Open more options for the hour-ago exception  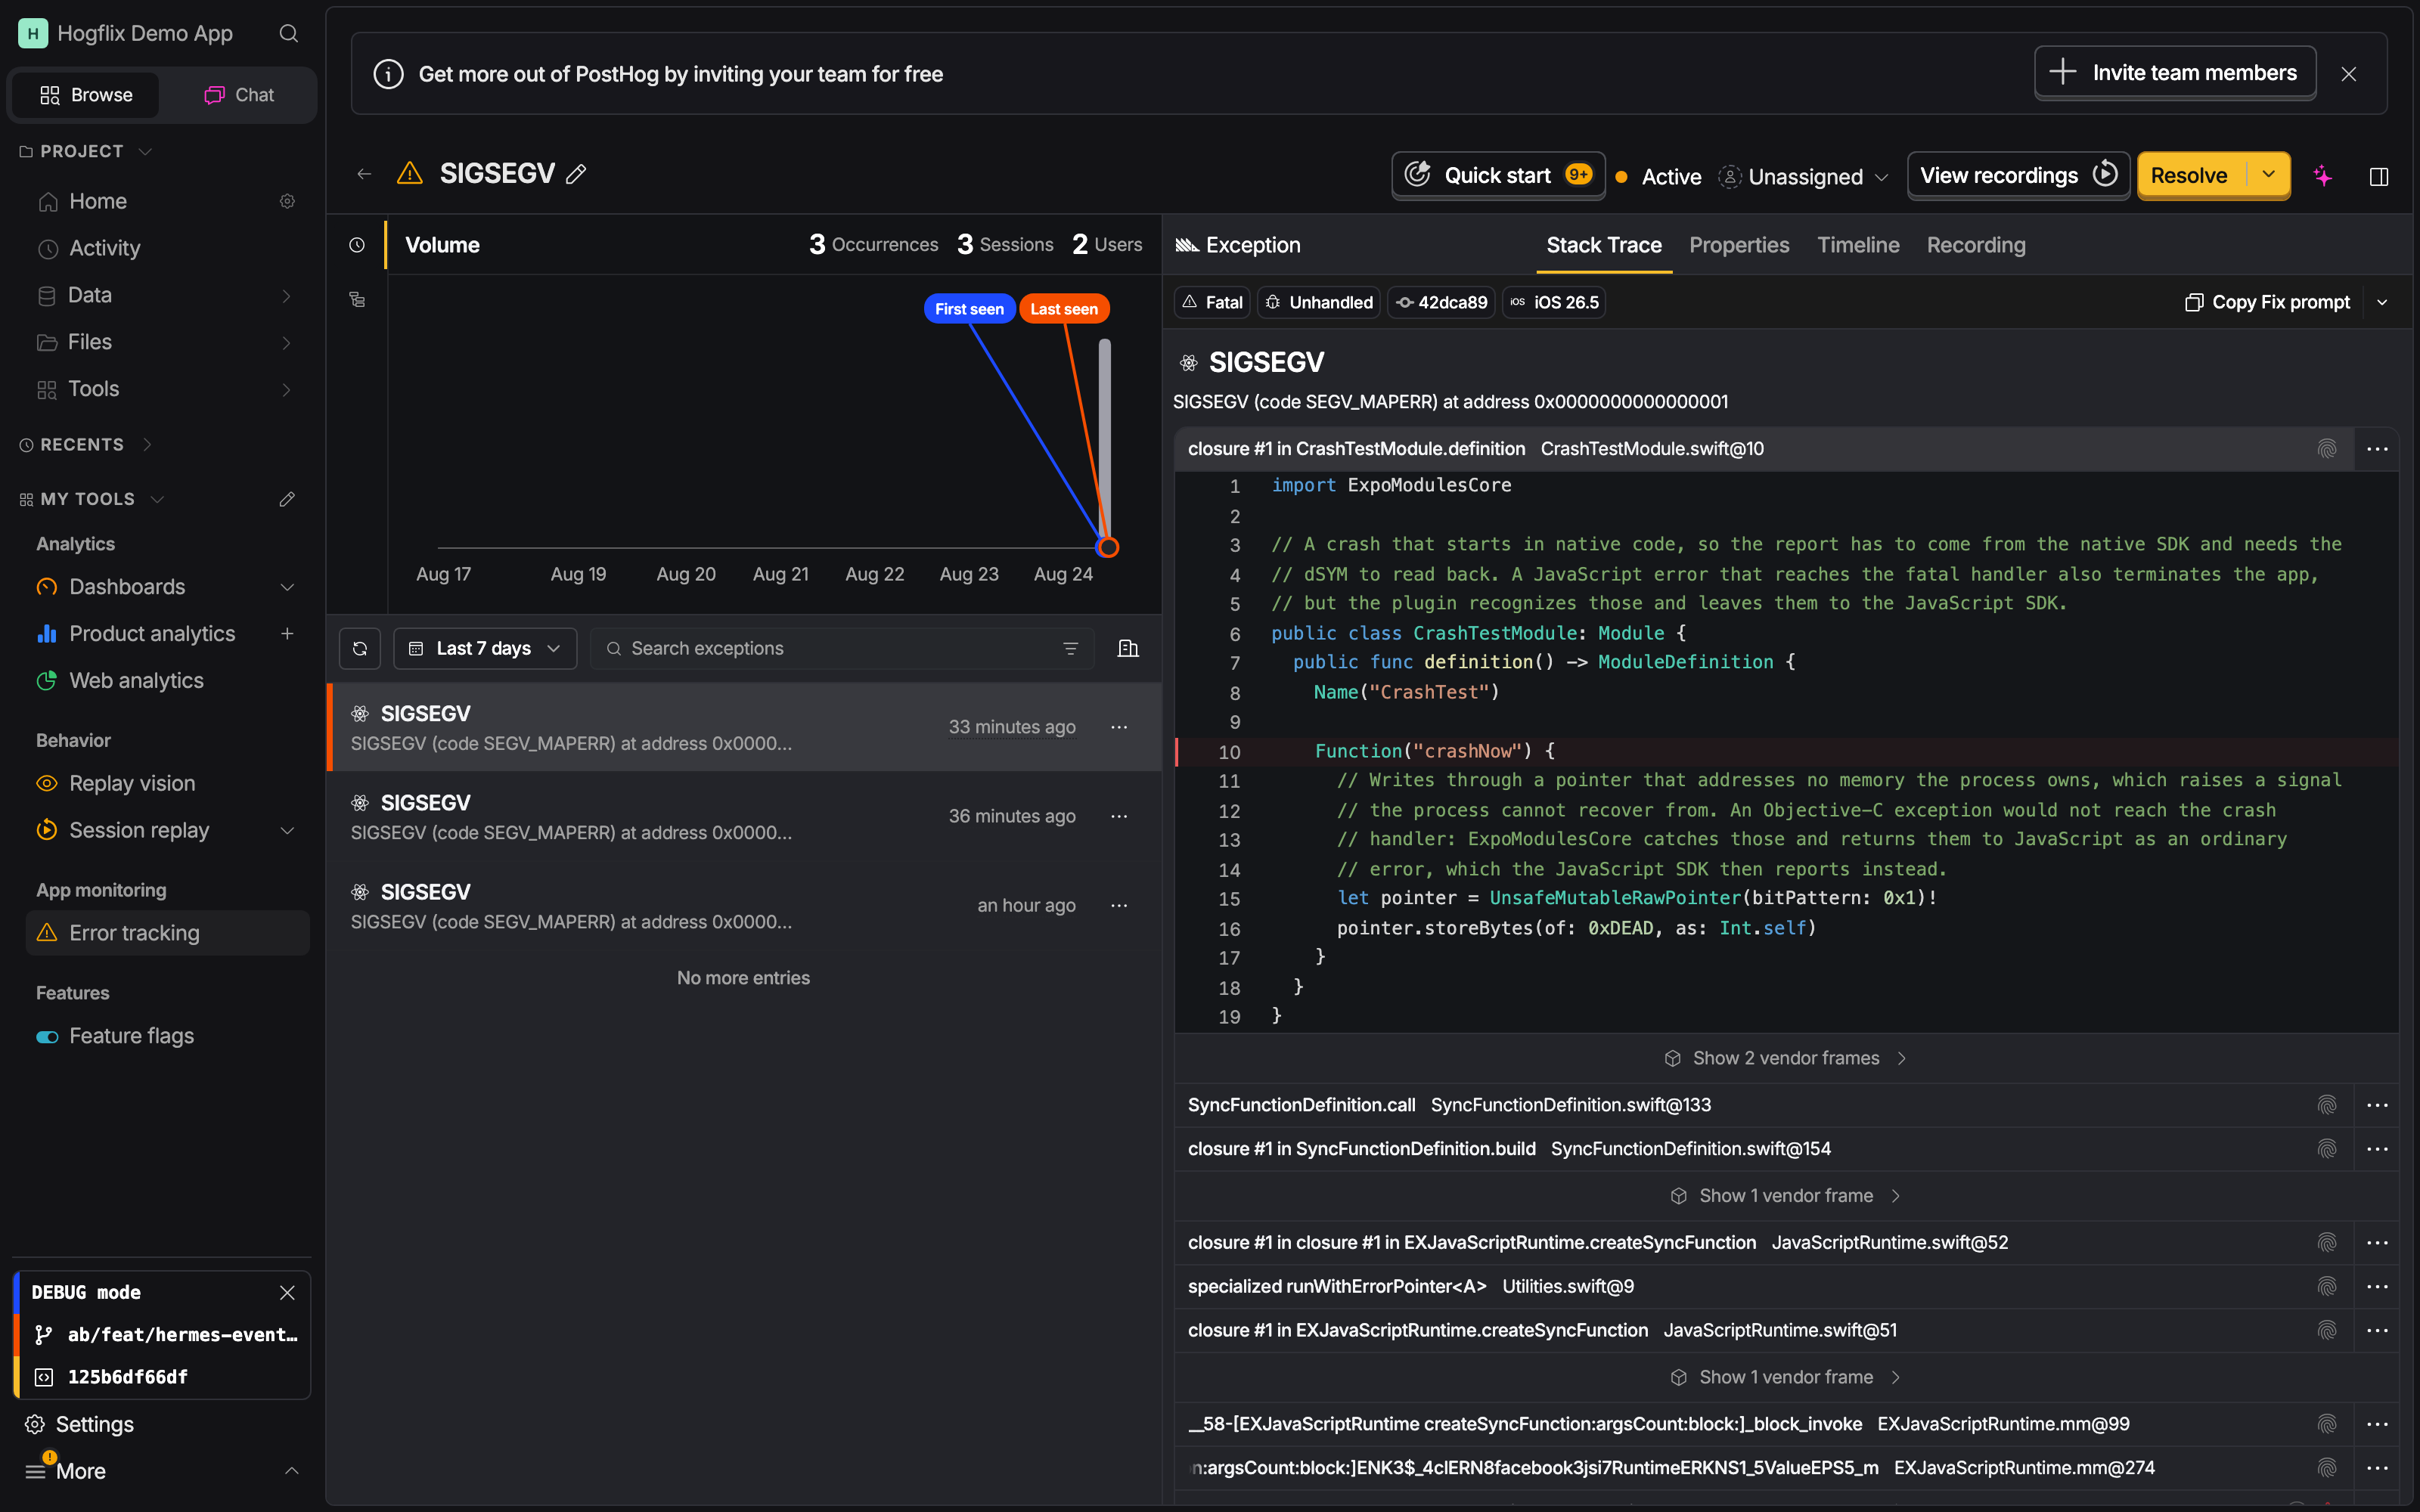[x=1119, y=905]
